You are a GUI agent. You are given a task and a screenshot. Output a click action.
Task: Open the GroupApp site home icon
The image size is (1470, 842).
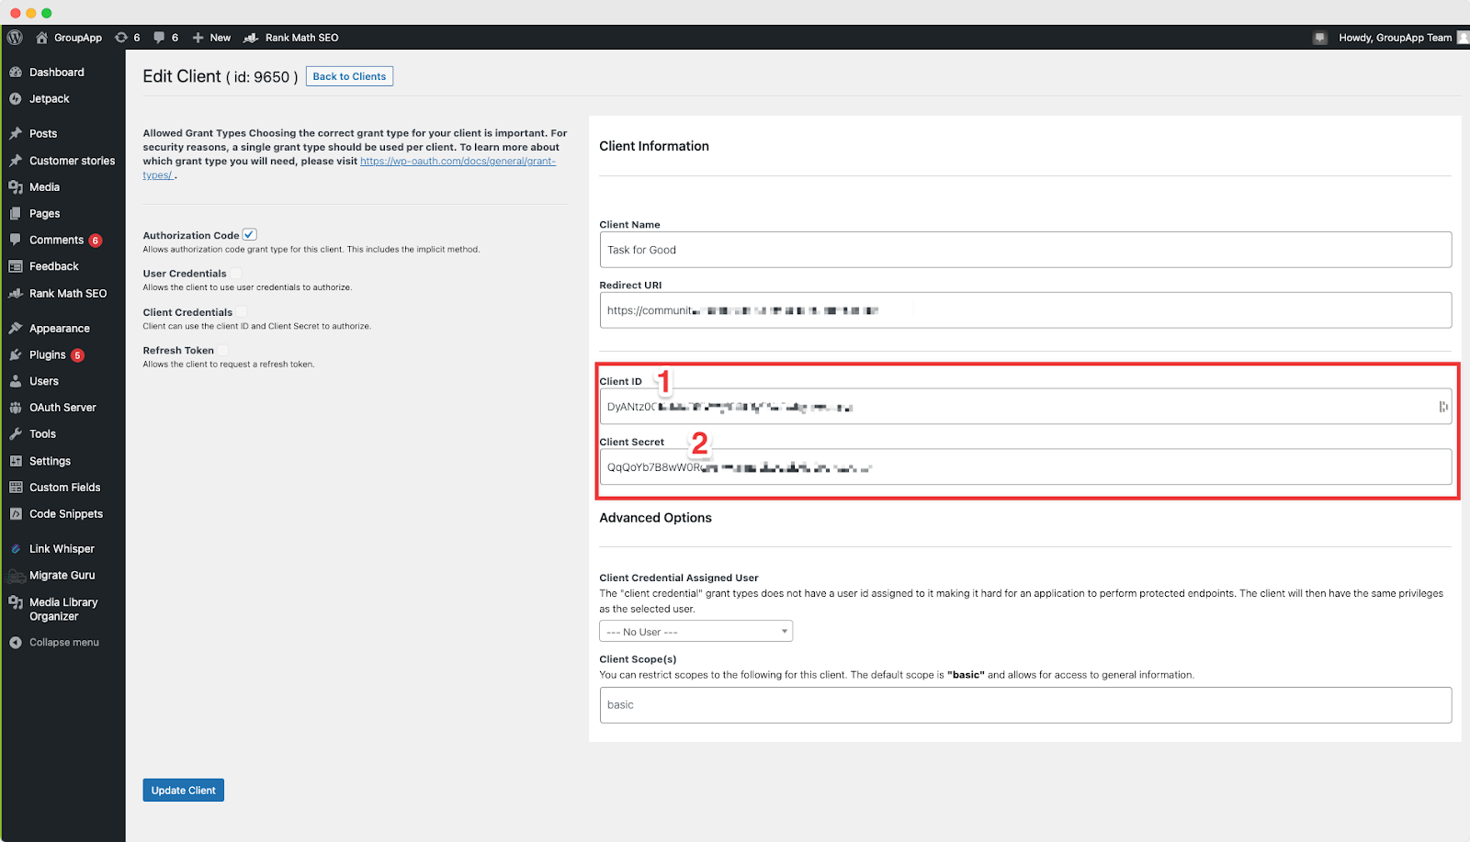41,38
